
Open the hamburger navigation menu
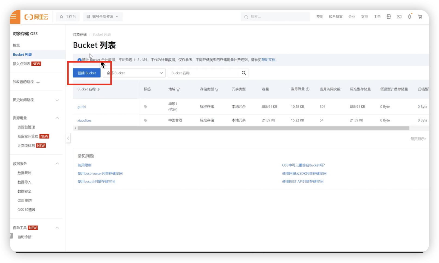pos(14,17)
